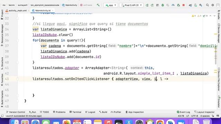Image resolution: width=221 pixels, height=124 pixels.
Task: Open the Build tool window
Action: click(x=103, y=112)
